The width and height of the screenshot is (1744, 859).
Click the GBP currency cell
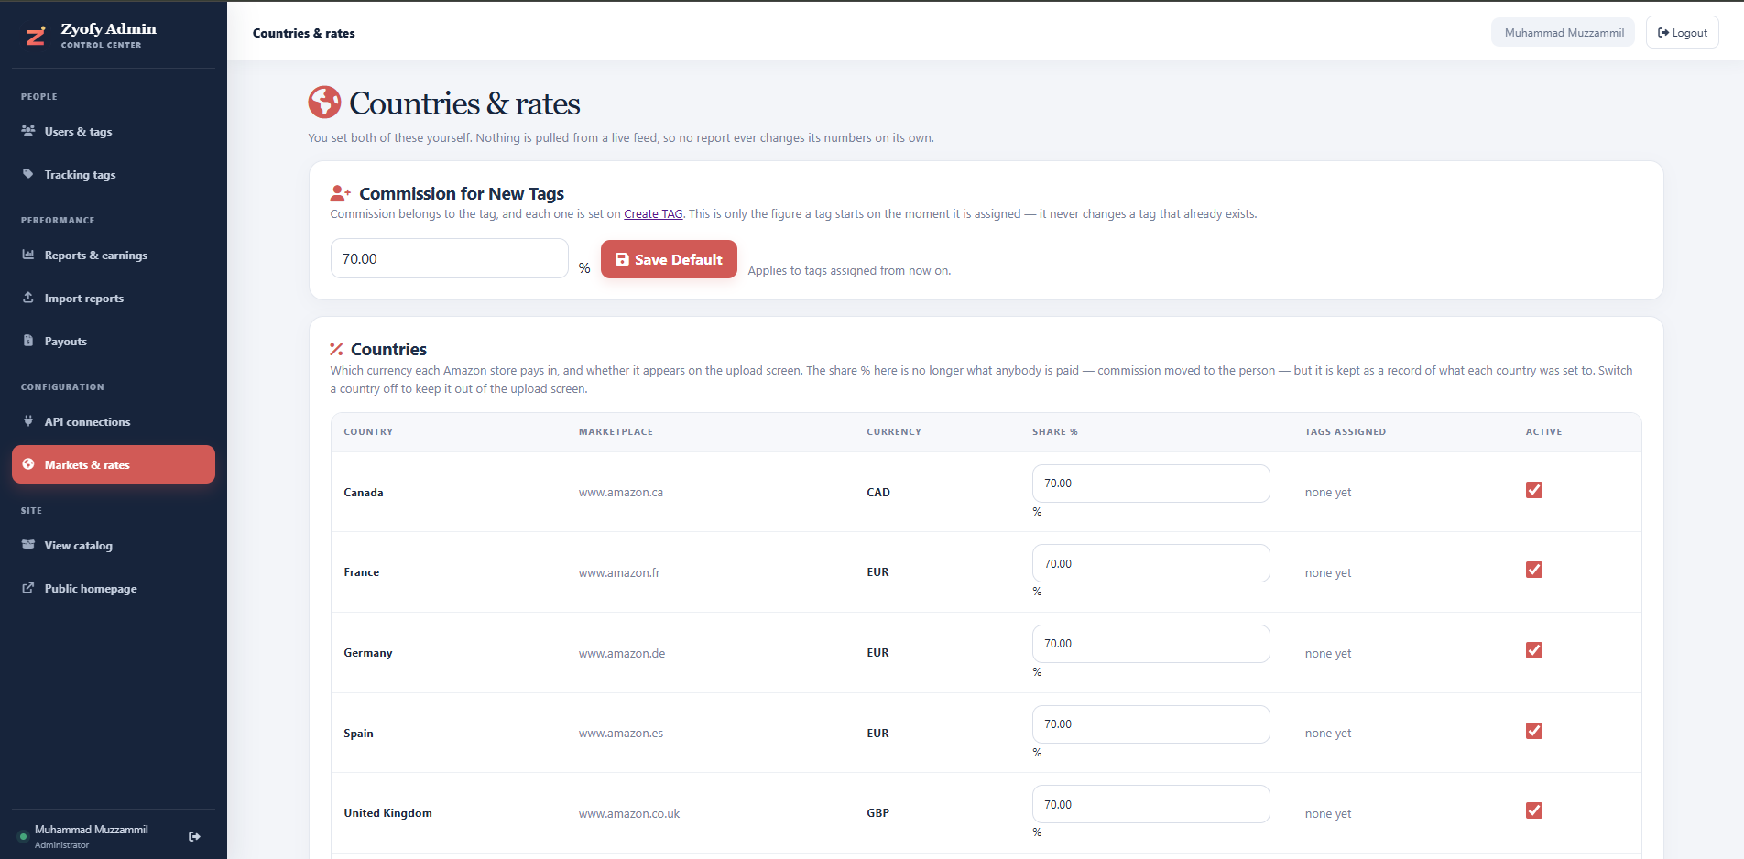click(x=878, y=813)
